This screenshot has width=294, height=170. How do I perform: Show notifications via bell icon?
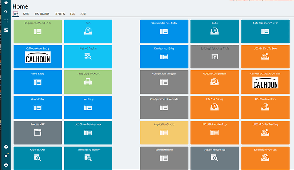pos(6,156)
